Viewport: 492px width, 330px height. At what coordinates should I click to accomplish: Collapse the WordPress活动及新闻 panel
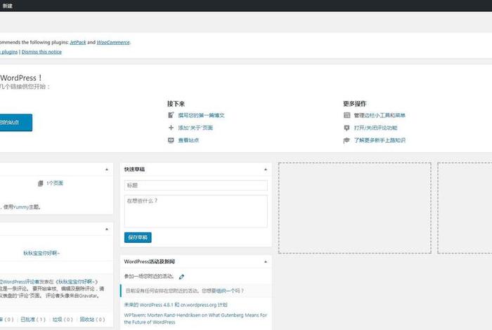click(266, 262)
